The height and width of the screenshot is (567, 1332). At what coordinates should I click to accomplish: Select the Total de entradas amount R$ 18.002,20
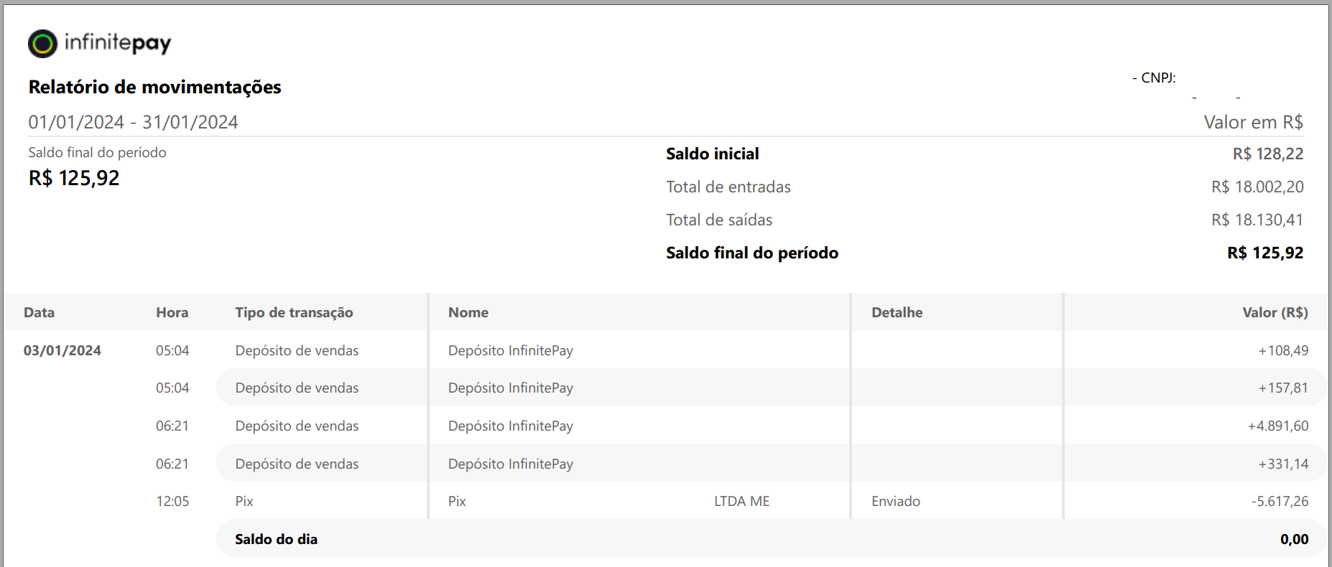[x=1257, y=187]
